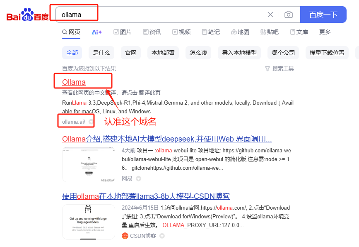Click the map pin icon beside 地图
The width and height of the screenshot is (359, 247).
pos(234,32)
